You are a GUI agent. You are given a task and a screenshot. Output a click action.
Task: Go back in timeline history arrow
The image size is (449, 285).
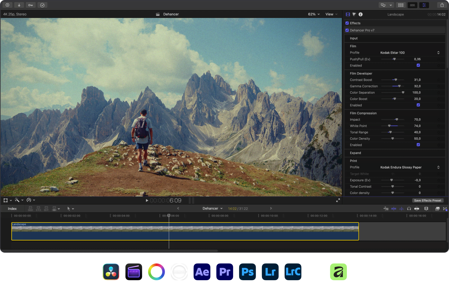(x=178, y=208)
